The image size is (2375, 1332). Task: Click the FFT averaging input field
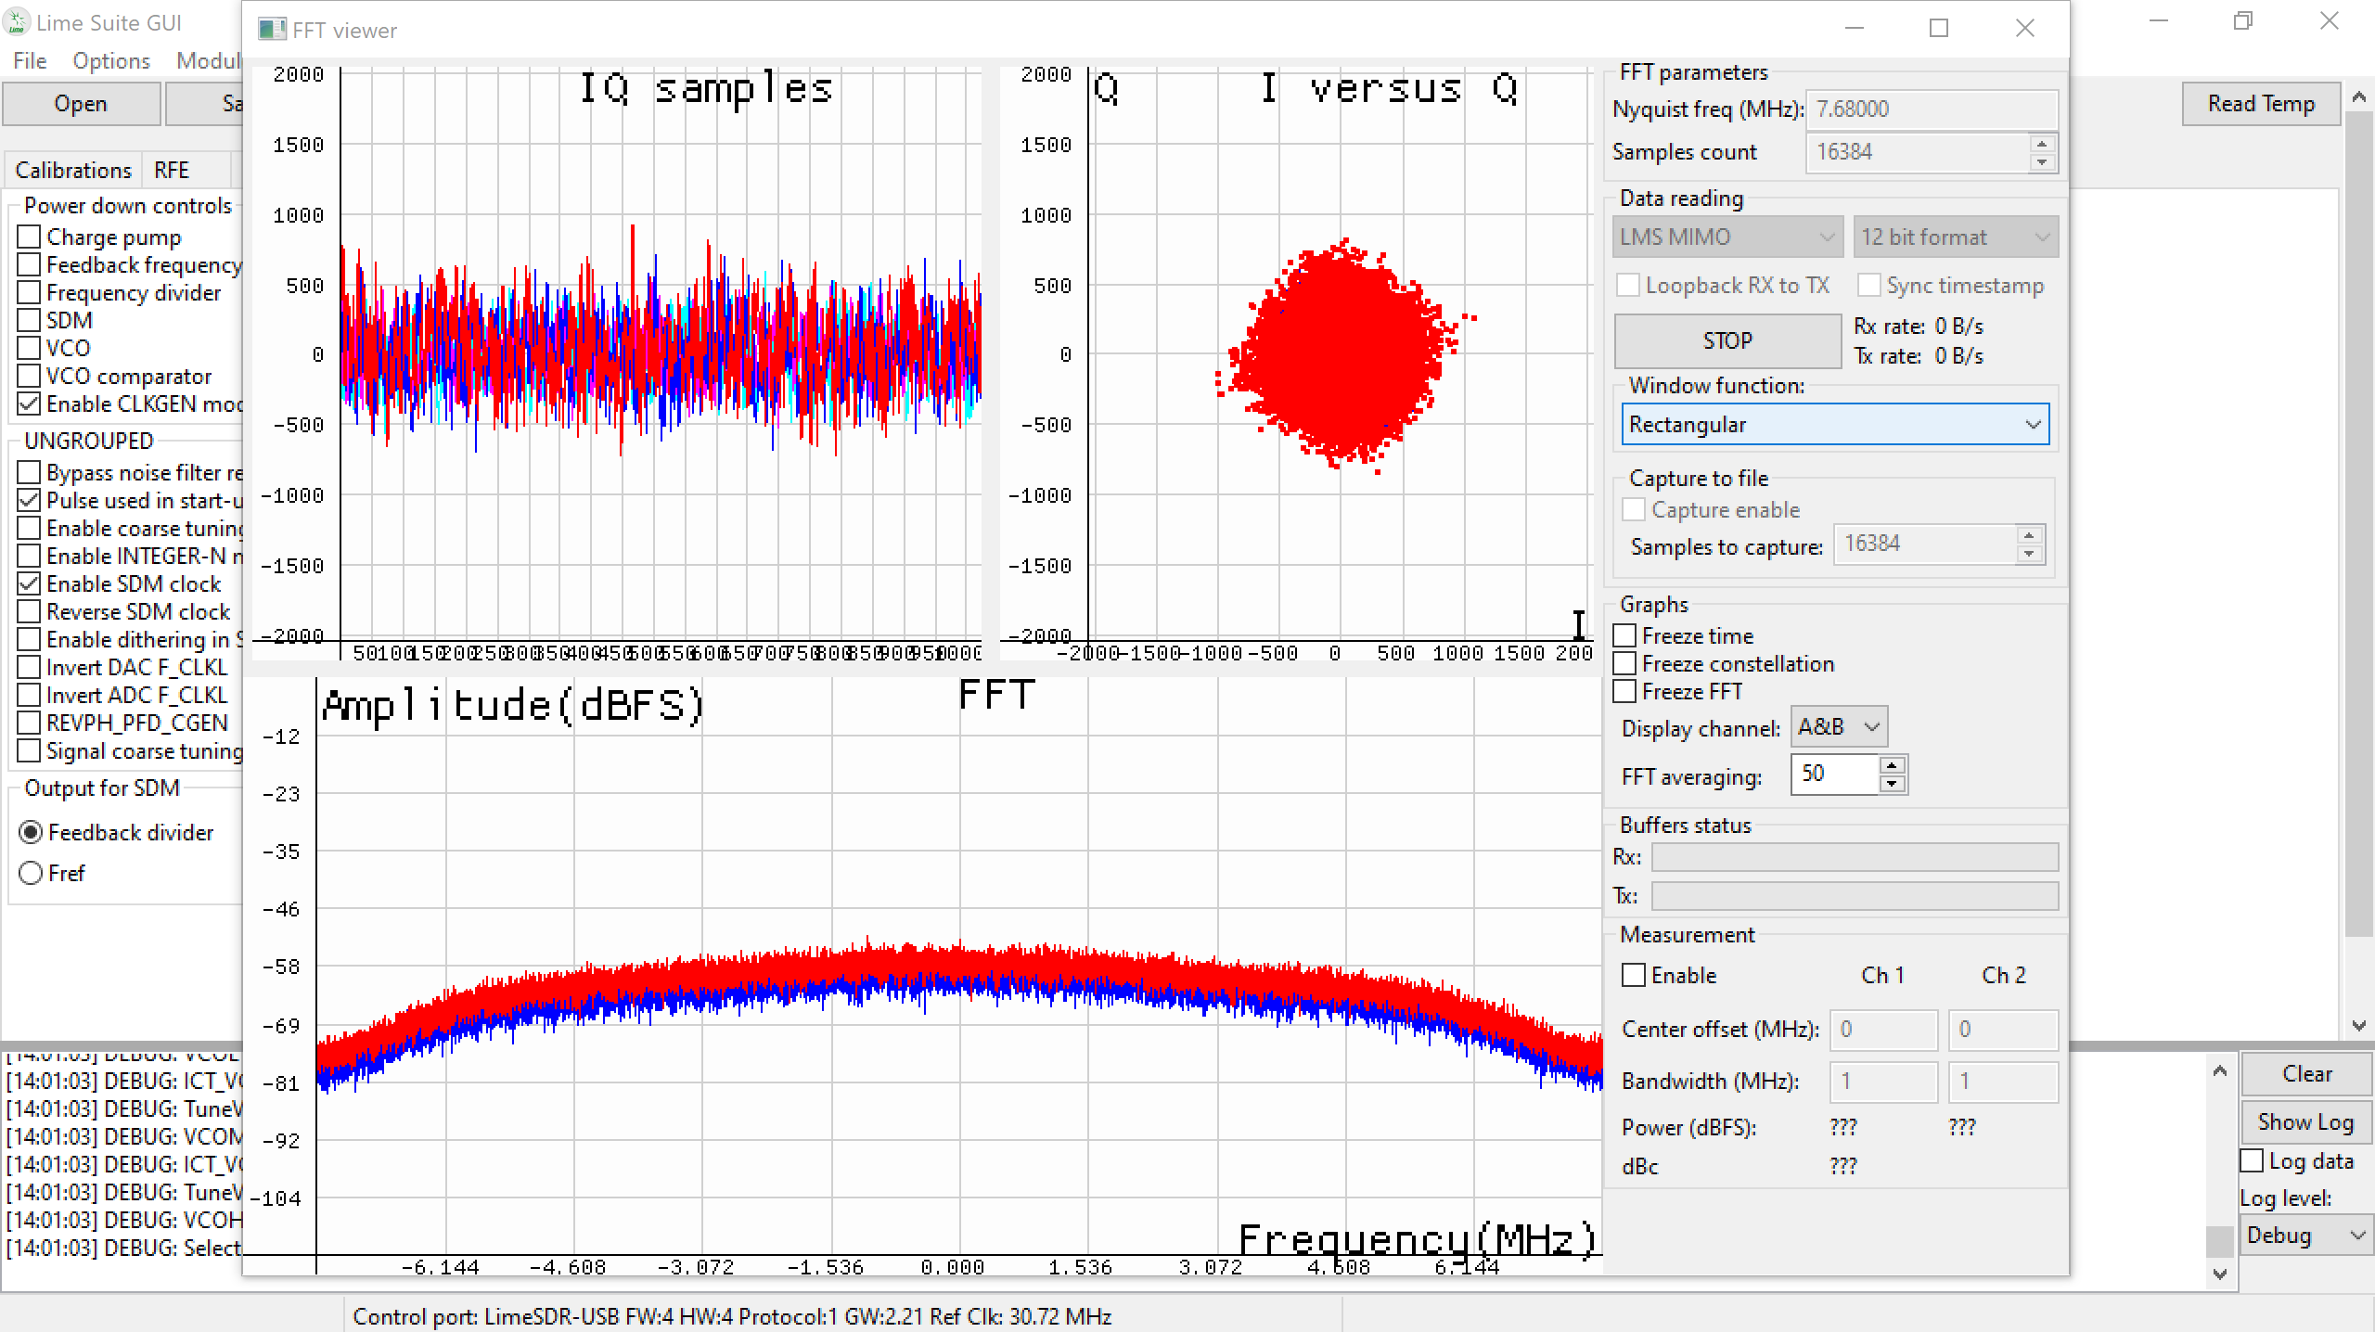point(1833,775)
